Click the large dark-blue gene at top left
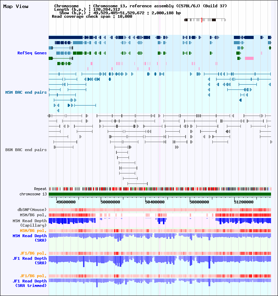Viewport: 278px width, 296px height. point(66,37)
